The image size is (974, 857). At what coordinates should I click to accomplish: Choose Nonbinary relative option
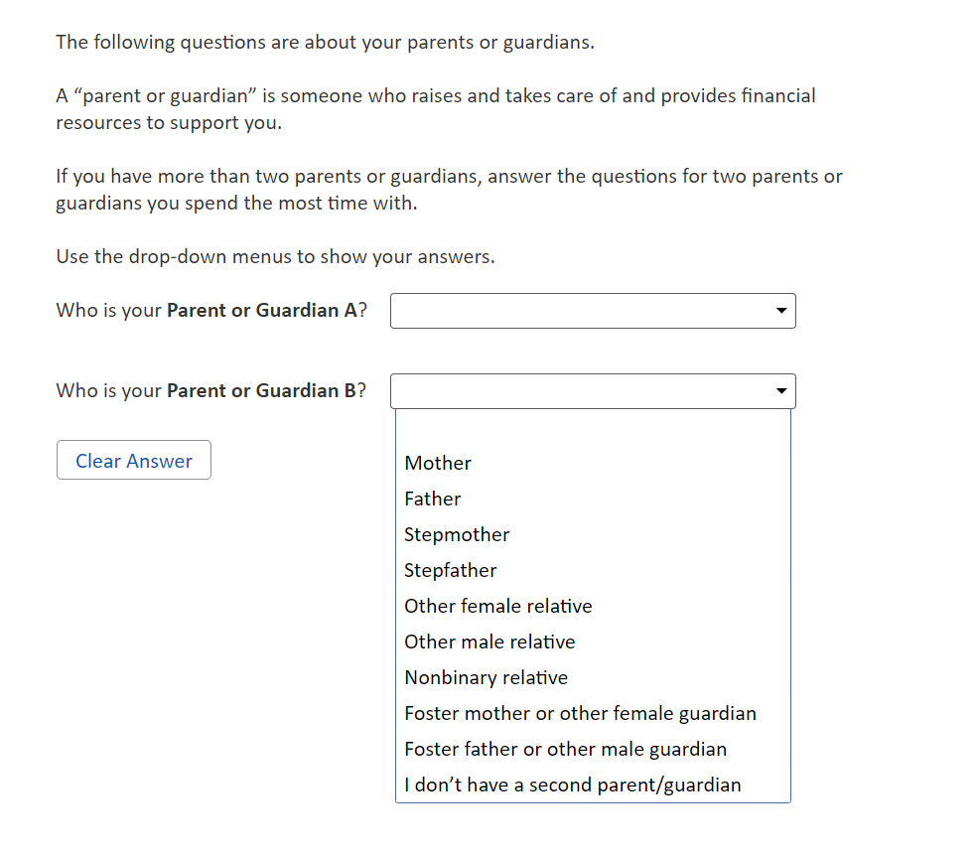click(487, 677)
